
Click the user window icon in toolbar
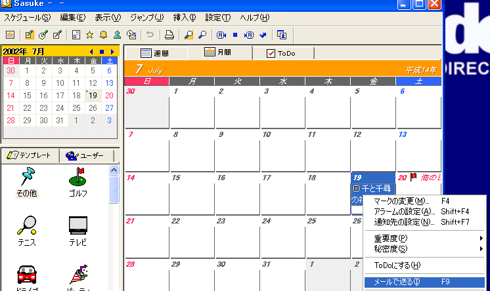point(282,35)
